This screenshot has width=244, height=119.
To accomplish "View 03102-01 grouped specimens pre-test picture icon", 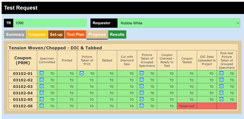I will (x=142, y=73).
